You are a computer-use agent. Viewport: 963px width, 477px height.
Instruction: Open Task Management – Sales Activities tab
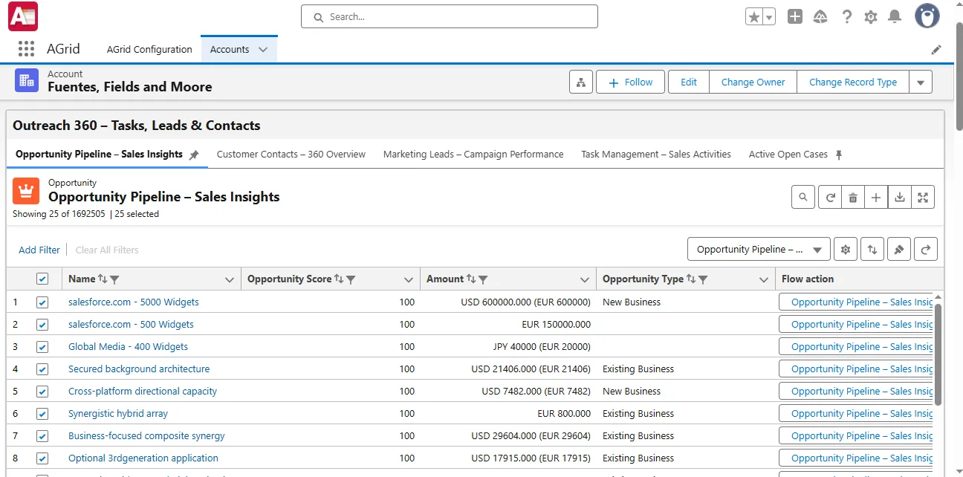tap(656, 155)
